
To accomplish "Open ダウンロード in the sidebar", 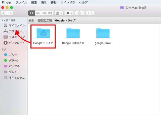I will pos(14,43).
